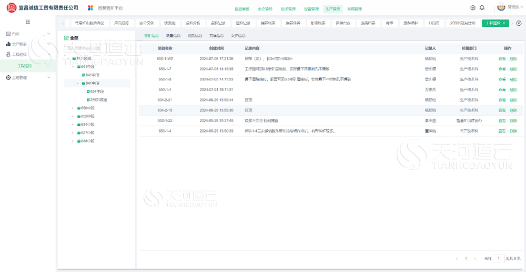Viewport: 526px width, 272px height.
Task: Select the 2号斜坡道 tree item
Action: click(98, 99)
